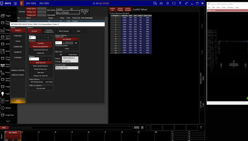The width and height of the screenshot is (248, 141).
Task: Click SHOW FX button
Action: [x=112, y=9]
